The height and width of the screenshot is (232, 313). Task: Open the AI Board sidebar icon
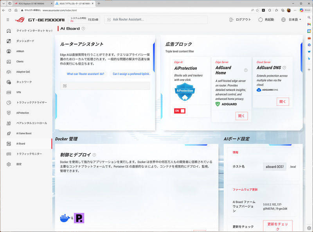click(x=9, y=144)
